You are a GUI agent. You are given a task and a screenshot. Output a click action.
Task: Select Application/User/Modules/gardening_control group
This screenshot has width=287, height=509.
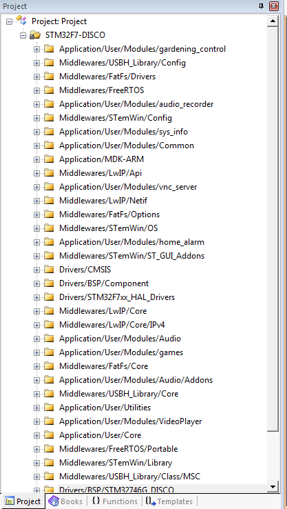pyautogui.click(x=142, y=49)
